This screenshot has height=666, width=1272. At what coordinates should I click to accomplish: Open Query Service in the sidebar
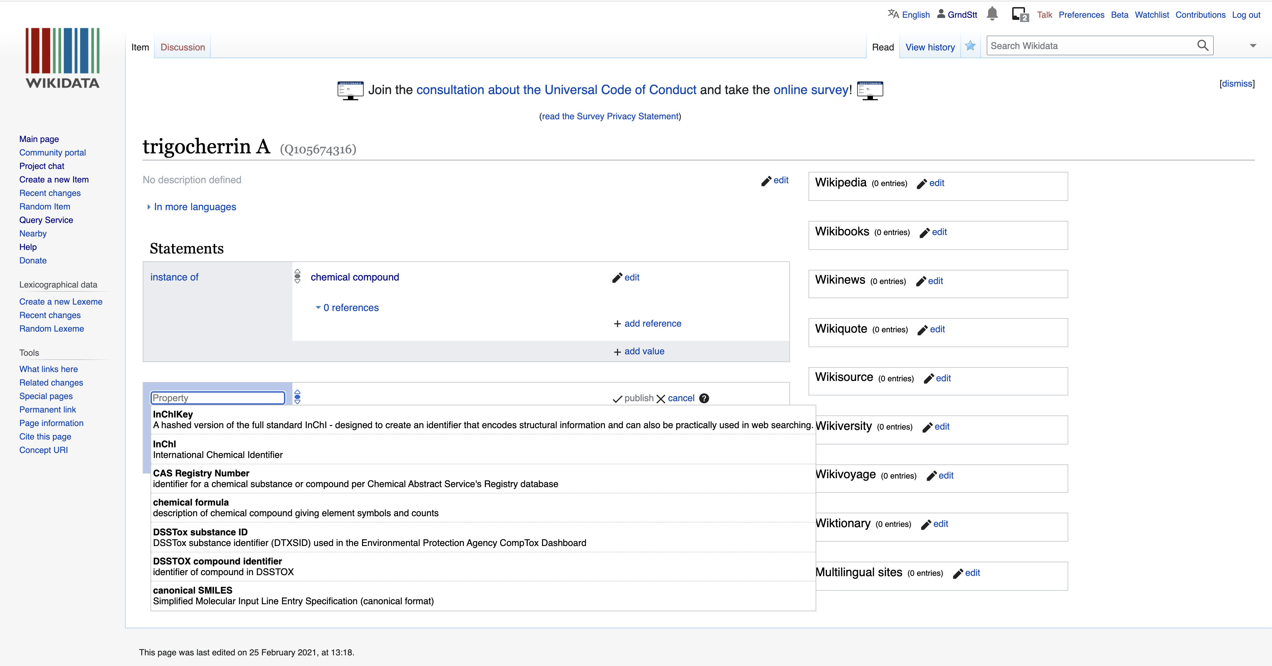46,220
